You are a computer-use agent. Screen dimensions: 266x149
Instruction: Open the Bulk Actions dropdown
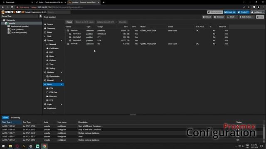pyautogui.click(x=246, y=17)
